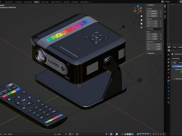Screen dimensions: 182x136
Task: Click the Catmull-Clark subdivision button
Action: 177,66
